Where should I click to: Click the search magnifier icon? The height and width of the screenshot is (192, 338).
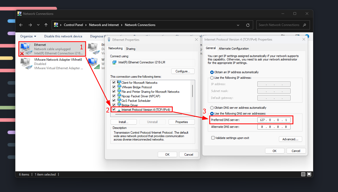[x=305, y=25]
